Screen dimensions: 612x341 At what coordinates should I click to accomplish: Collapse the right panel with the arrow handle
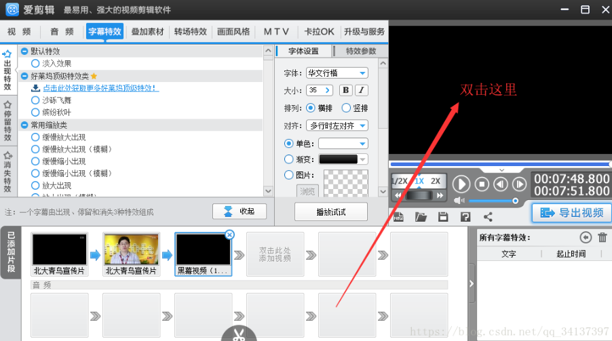[x=472, y=283]
